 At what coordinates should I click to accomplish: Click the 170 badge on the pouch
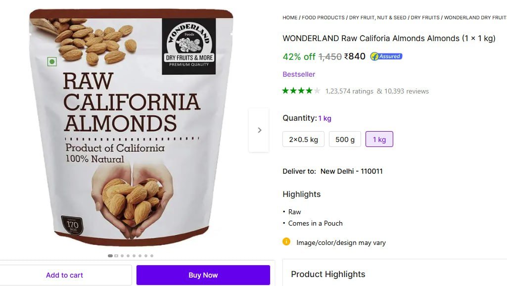point(72,225)
